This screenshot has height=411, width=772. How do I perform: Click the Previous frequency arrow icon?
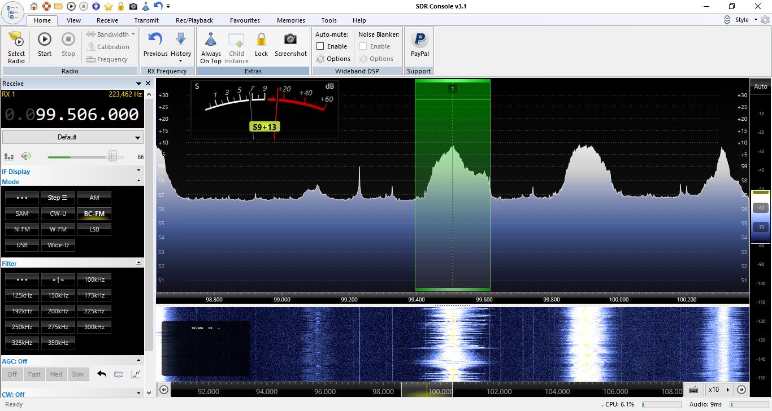[155, 40]
